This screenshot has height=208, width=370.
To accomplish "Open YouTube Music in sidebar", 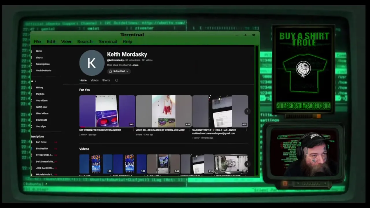I will click(x=44, y=70).
